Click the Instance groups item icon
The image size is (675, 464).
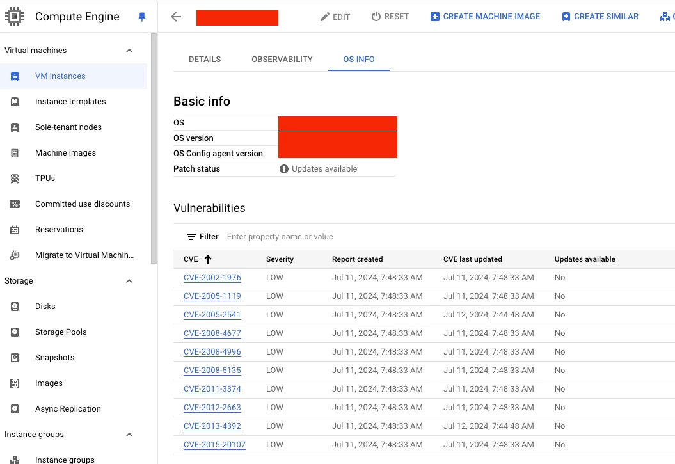click(x=15, y=460)
